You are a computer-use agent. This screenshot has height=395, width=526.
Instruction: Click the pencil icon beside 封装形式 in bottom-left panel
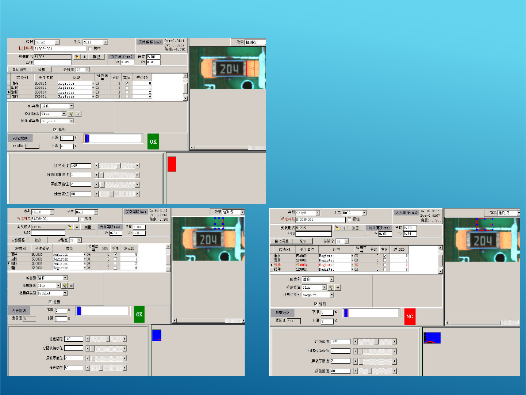point(70,227)
